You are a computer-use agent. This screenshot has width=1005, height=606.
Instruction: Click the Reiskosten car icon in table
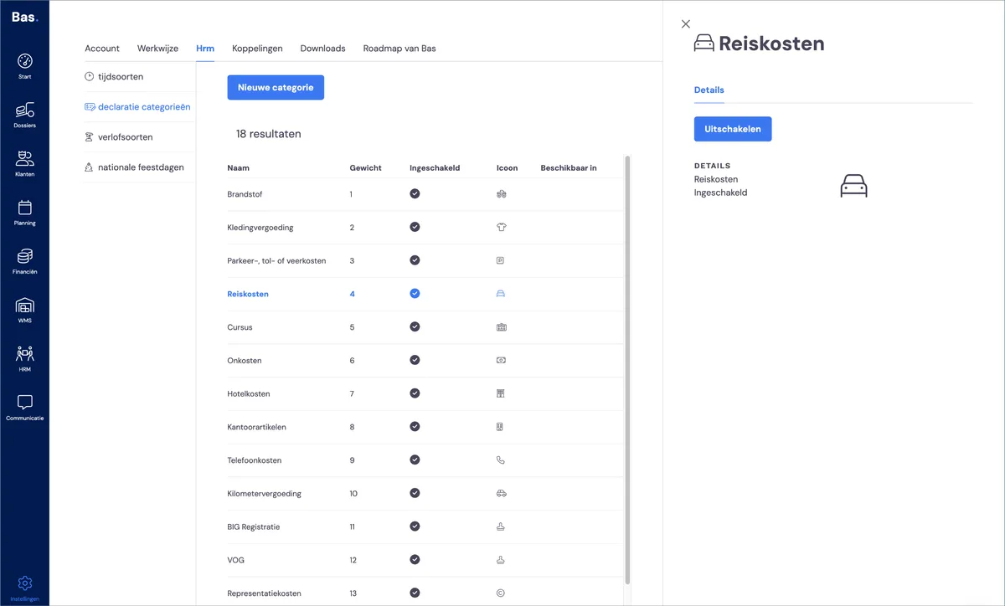click(x=501, y=294)
